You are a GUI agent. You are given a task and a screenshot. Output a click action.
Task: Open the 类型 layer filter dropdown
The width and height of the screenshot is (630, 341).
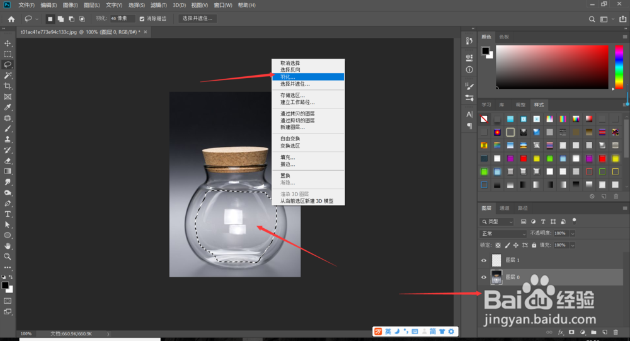point(498,222)
